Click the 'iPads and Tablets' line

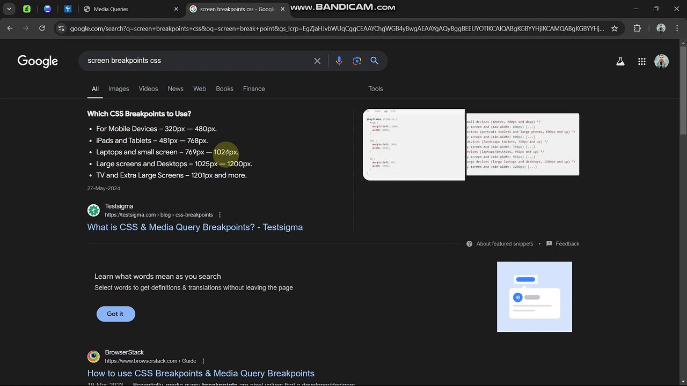[152, 140]
